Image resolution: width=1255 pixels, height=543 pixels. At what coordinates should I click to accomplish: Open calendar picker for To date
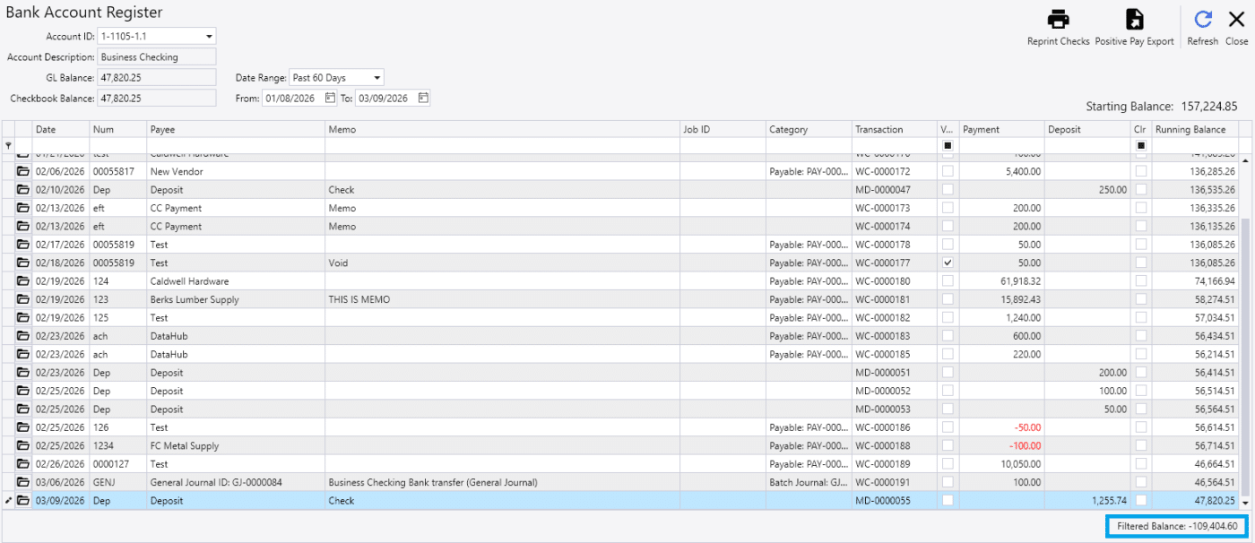tap(423, 98)
